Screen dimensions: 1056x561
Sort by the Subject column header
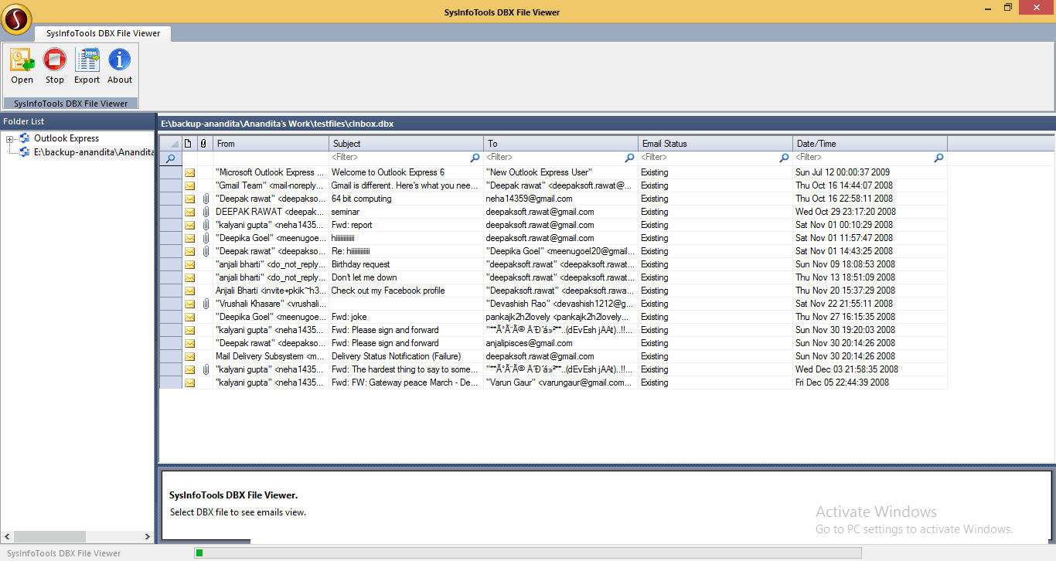407,144
